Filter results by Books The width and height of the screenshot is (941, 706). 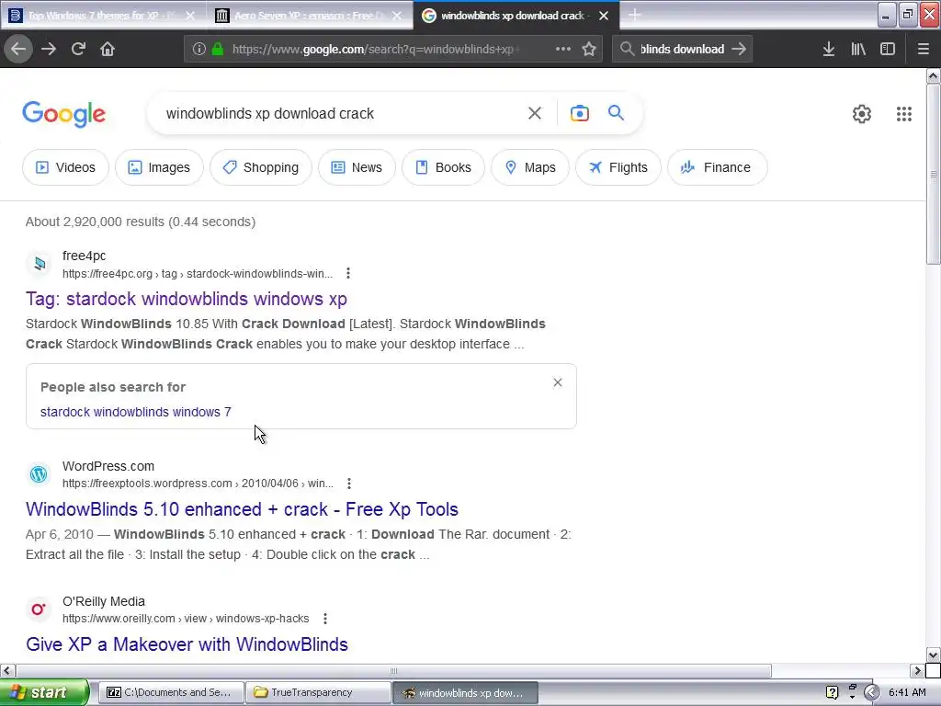443,167
